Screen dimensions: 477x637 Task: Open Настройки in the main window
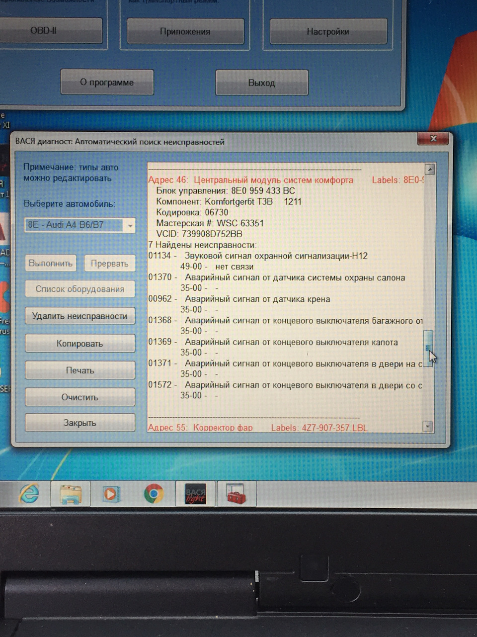click(328, 31)
